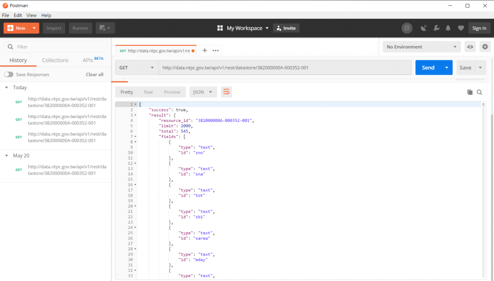Click Sign In

tap(479, 28)
